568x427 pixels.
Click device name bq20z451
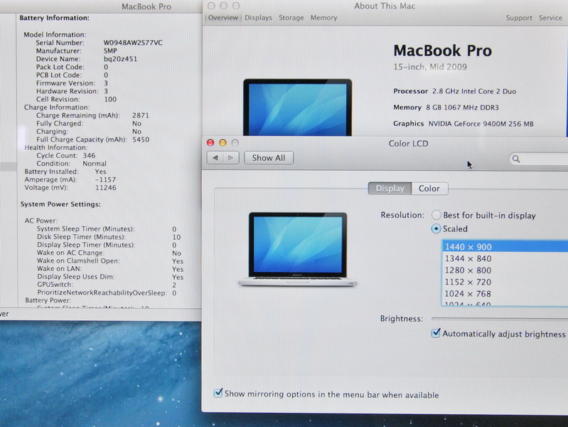120,59
